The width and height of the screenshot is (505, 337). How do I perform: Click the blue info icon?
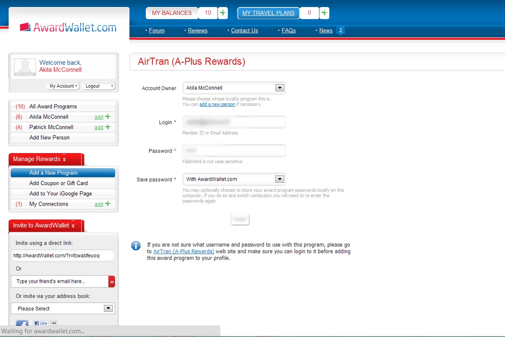tap(136, 245)
